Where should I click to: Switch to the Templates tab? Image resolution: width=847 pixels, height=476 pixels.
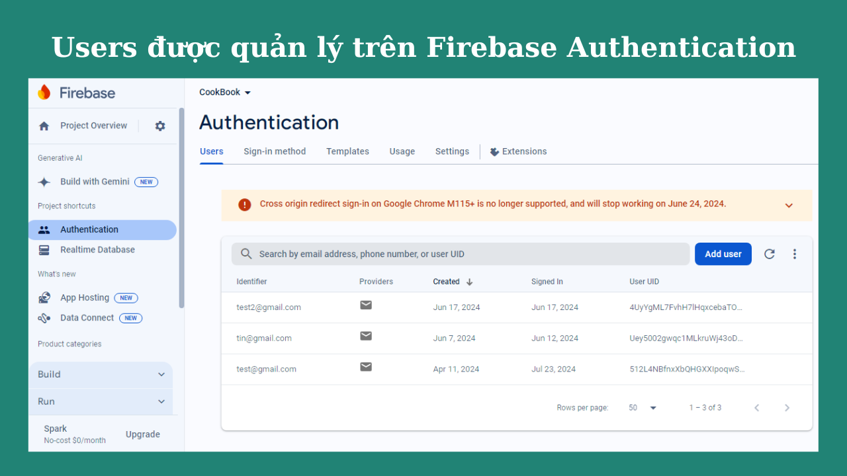(x=347, y=151)
